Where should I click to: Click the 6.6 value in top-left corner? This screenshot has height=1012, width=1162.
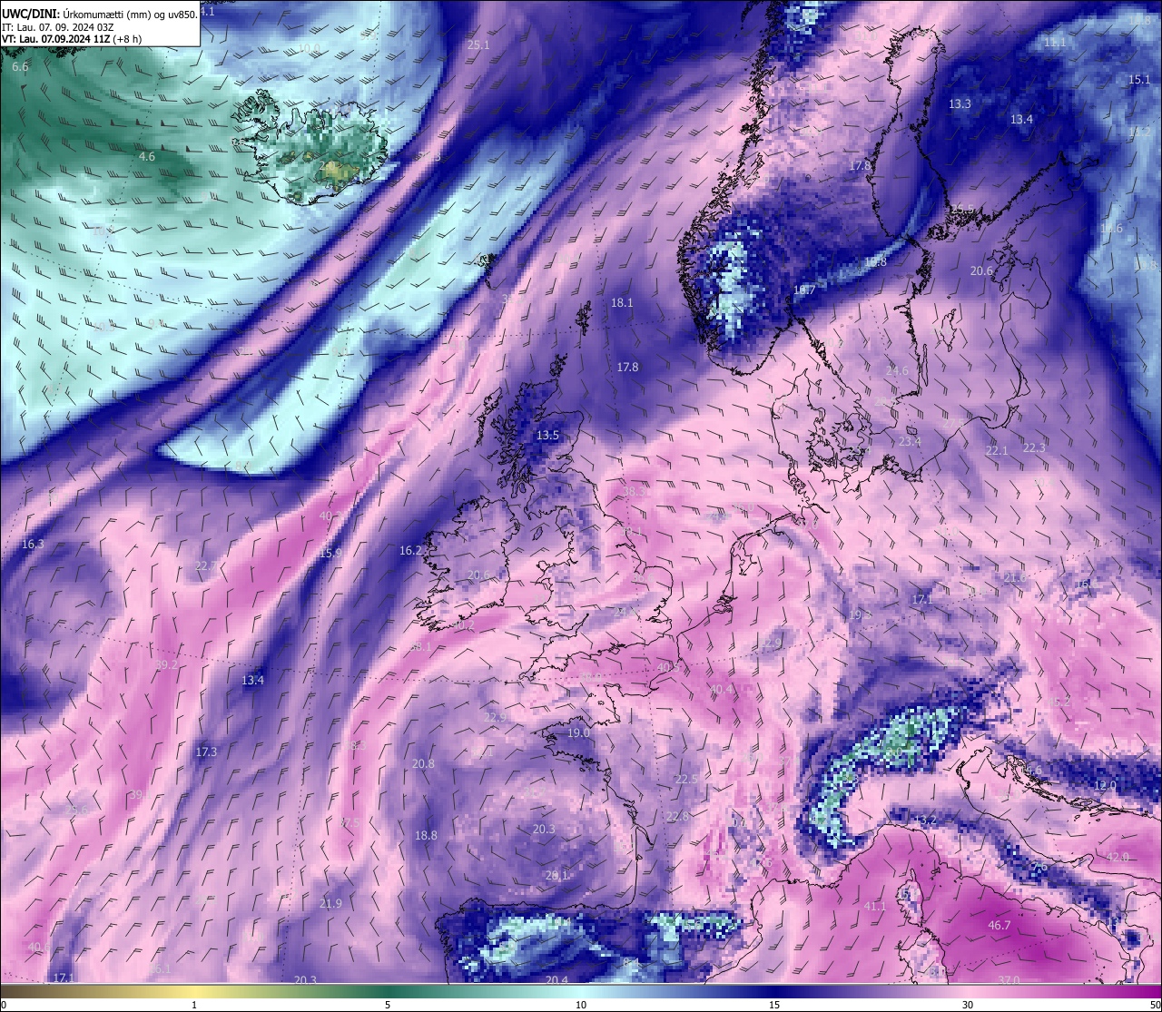point(20,66)
